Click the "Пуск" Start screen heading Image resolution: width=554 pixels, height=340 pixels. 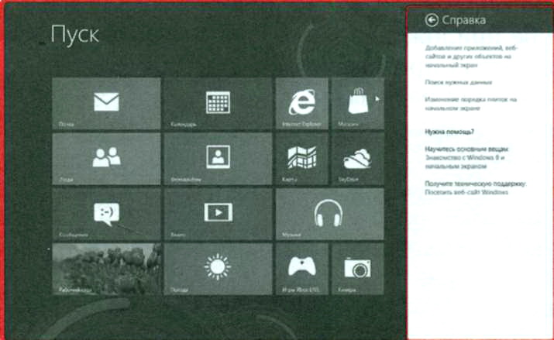[75, 35]
